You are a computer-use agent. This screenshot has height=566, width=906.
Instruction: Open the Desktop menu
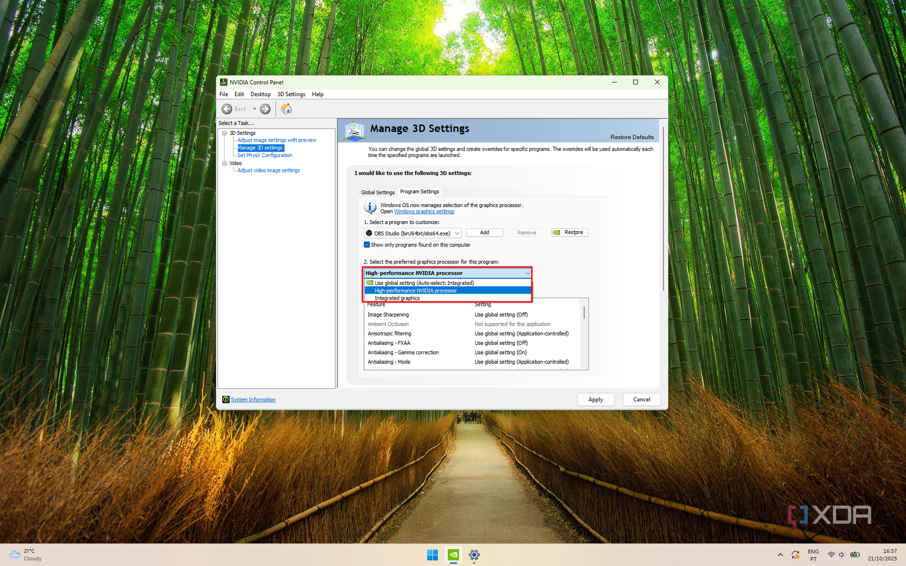pos(260,94)
